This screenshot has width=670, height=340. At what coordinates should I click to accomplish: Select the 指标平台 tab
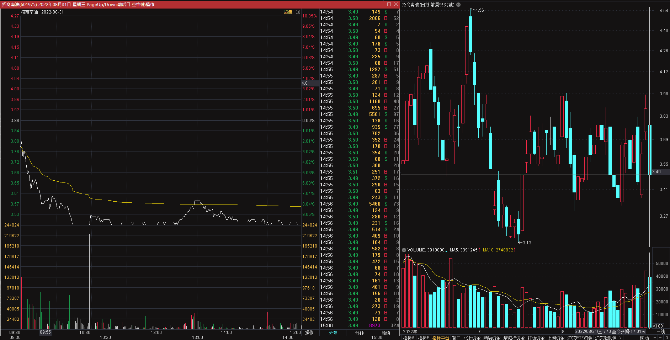click(x=441, y=338)
